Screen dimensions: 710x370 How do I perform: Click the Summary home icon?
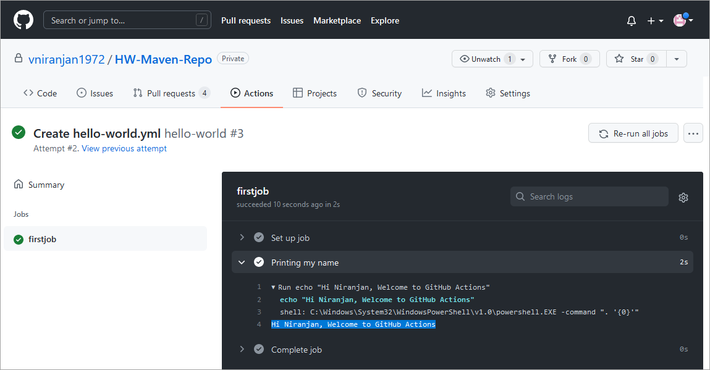[x=19, y=185]
